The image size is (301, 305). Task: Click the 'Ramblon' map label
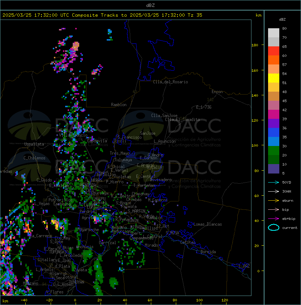point(119,105)
